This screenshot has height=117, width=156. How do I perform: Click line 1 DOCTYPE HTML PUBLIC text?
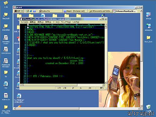[x=61, y=27]
